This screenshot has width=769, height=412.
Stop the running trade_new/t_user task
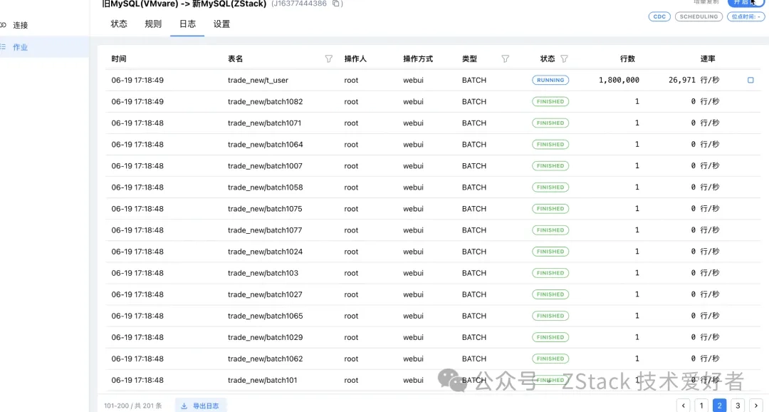click(x=750, y=81)
